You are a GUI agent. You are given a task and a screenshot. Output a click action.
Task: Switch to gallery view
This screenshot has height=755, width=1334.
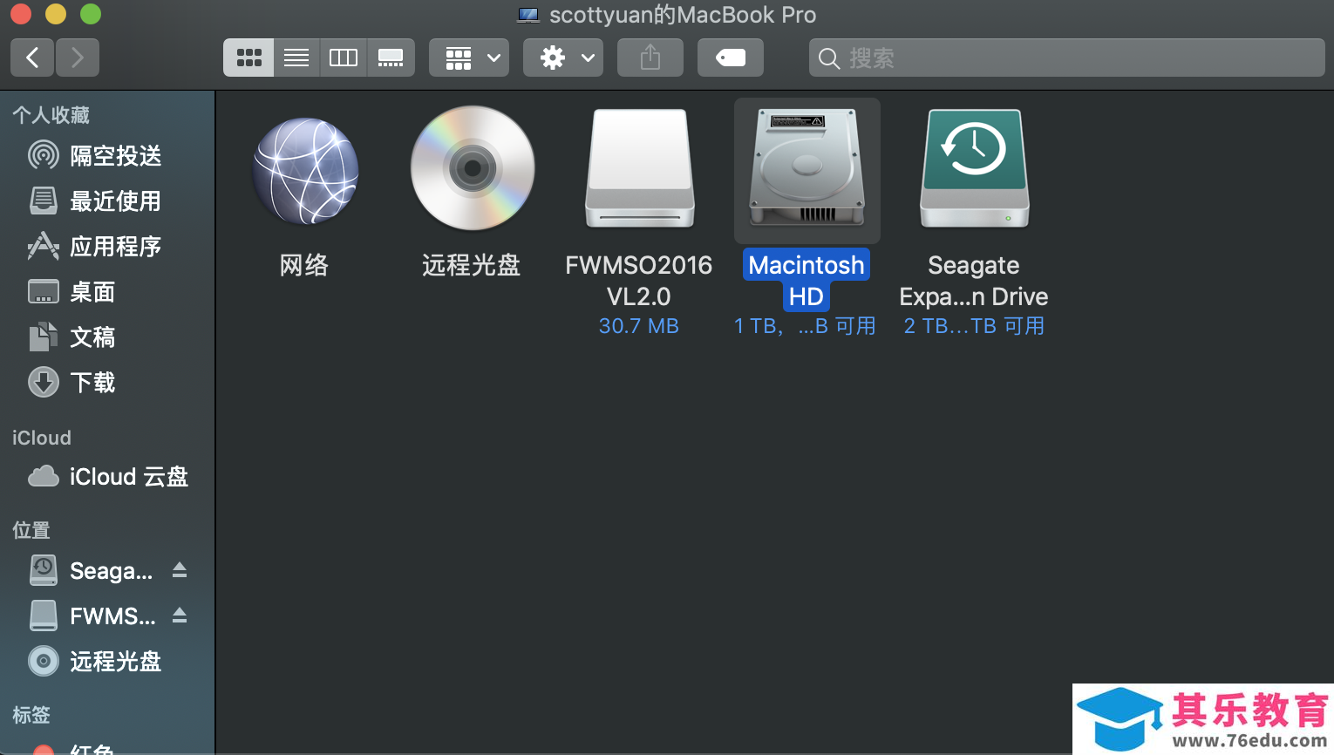pyautogui.click(x=391, y=58)
